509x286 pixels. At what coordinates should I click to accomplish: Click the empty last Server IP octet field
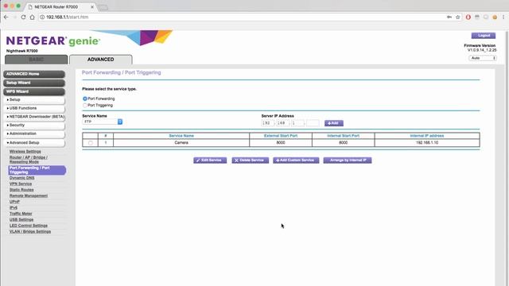[313, 123]
